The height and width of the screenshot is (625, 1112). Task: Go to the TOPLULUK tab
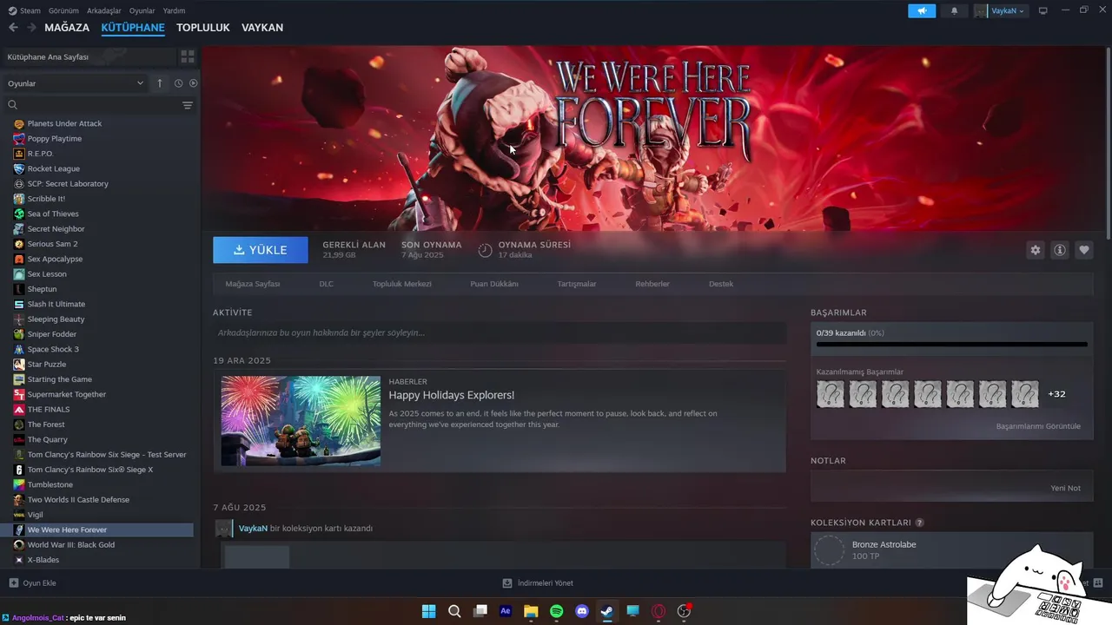(x=203, y=28)
